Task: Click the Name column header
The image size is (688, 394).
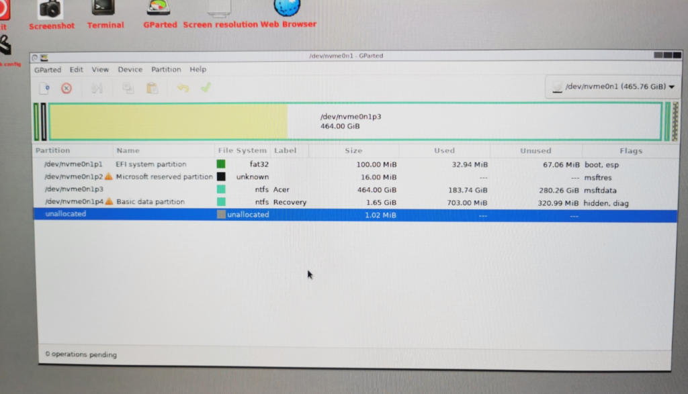Action: click(164, 150)
